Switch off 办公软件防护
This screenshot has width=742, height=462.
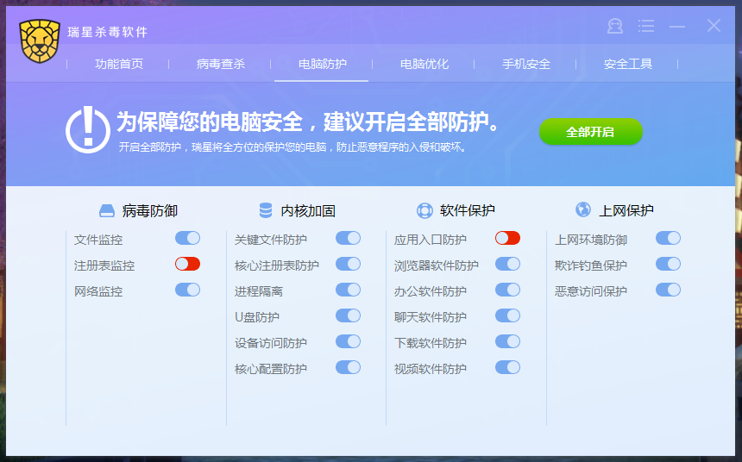tap(508, 290)
